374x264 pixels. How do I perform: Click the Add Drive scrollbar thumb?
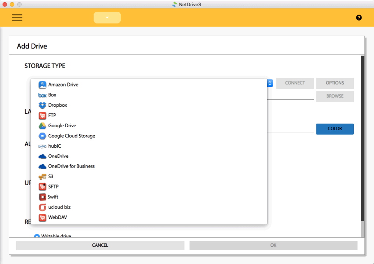pos(363,138)
